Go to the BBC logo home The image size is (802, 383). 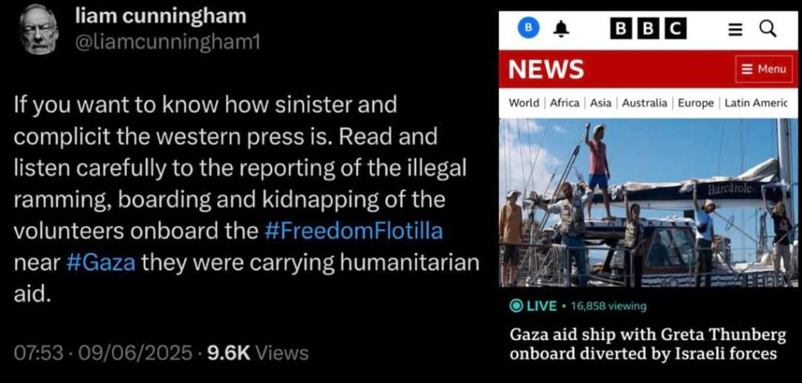(x=648, y=29)
